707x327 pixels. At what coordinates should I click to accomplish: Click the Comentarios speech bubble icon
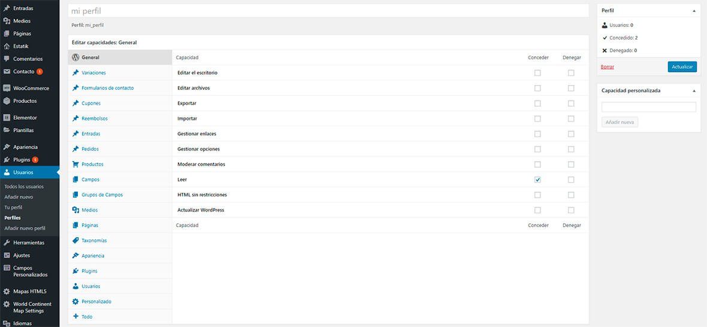pyautogui.click(x=7, y=59)
